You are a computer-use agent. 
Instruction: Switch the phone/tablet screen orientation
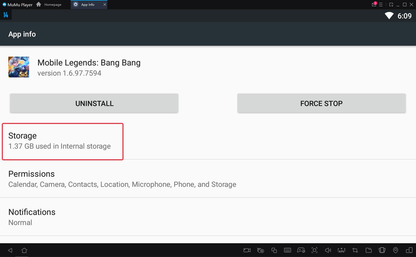click(x=409, y=250)
